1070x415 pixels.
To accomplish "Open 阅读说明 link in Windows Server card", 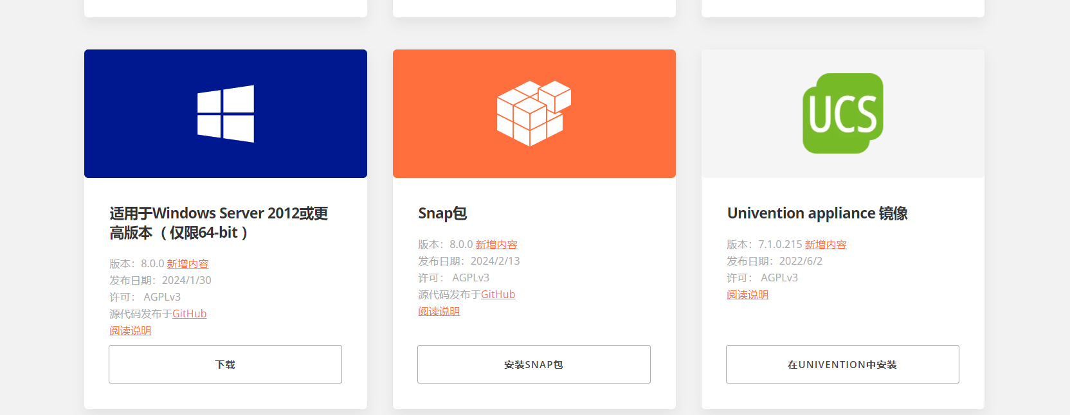I will click(x=130, y=330).
